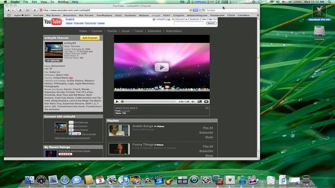Open iCal calendar in the Dock

pyautogui.click(x=100, y=180)
